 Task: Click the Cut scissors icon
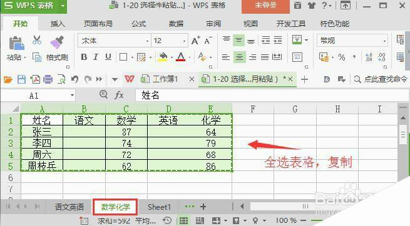(x=37, y=41)
